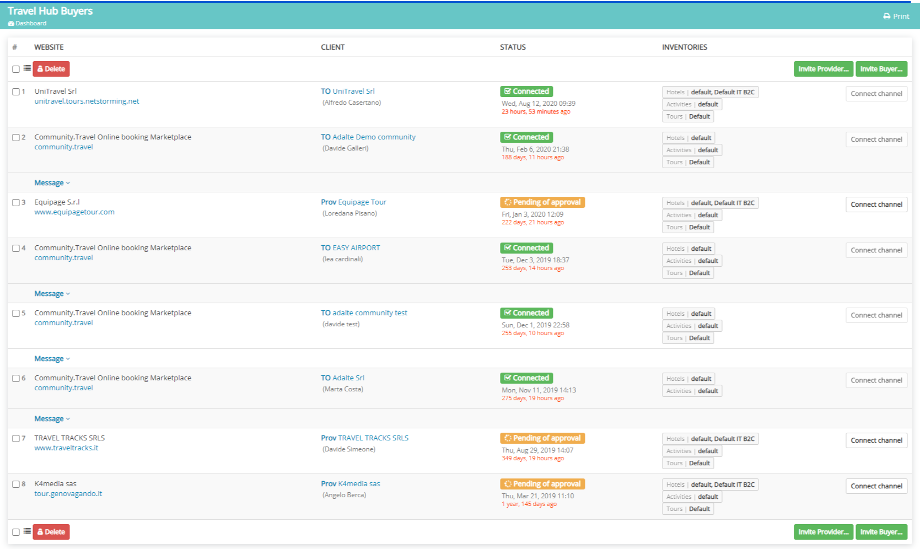Check the checkbox beside Equipage S.r.l
The image size is (920, 549).
[x=15, y=202]
